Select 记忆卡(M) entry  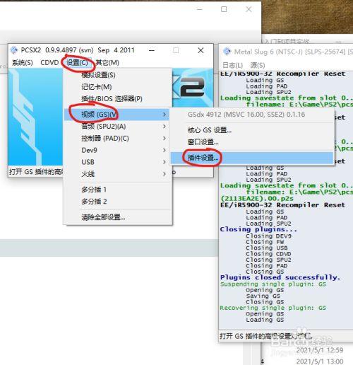coord(97,87)
